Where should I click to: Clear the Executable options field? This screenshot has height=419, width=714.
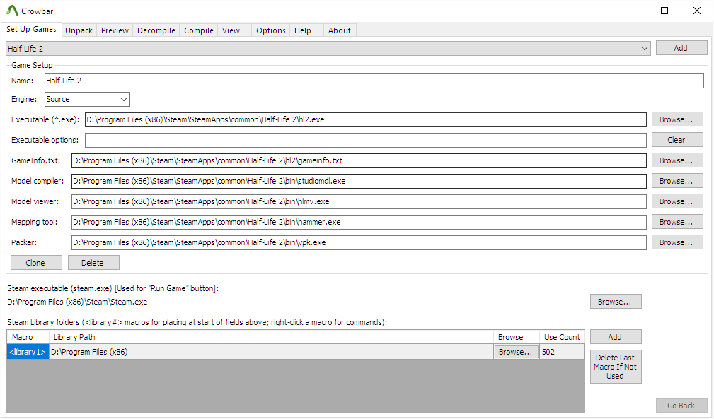677,140
